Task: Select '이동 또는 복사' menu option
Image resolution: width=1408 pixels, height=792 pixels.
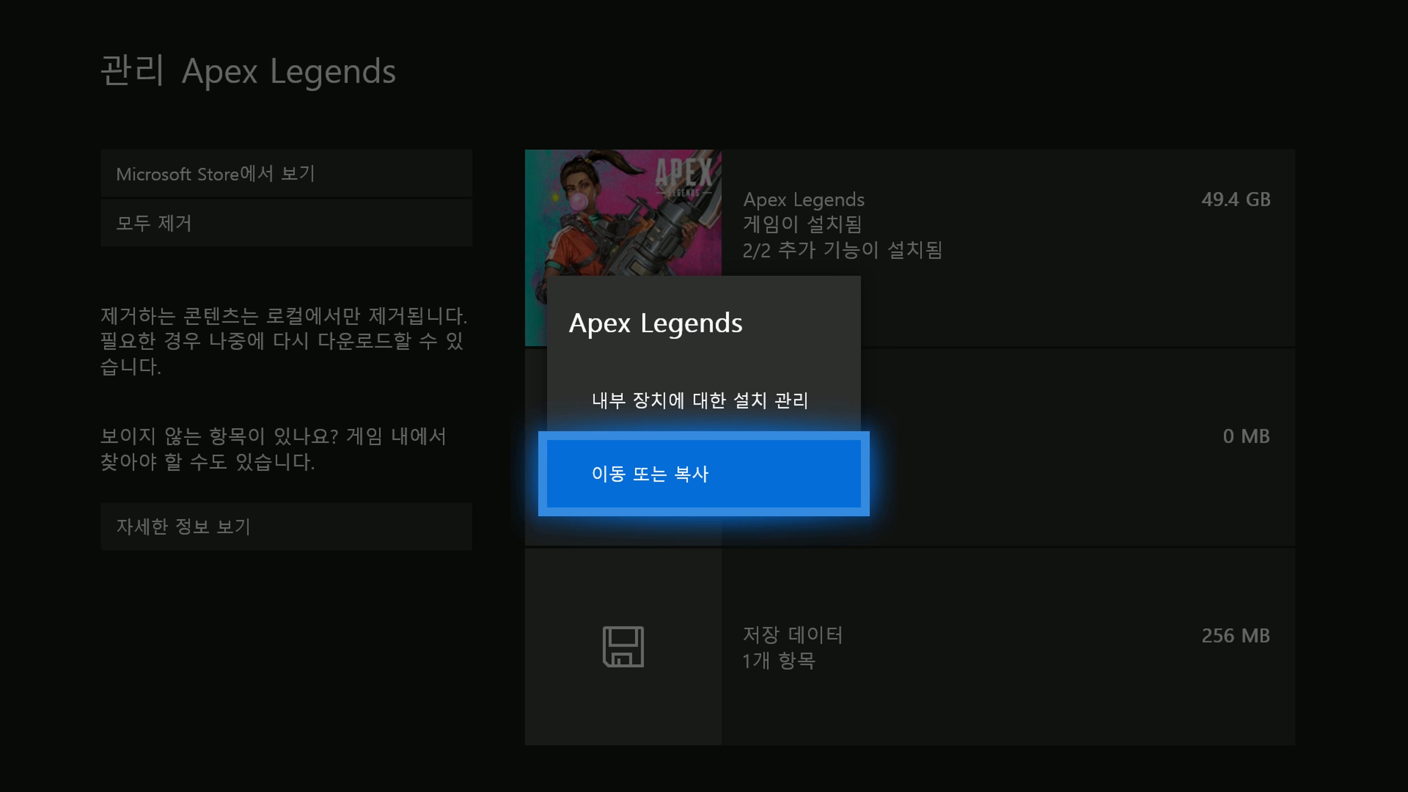Action: point(704,473)
